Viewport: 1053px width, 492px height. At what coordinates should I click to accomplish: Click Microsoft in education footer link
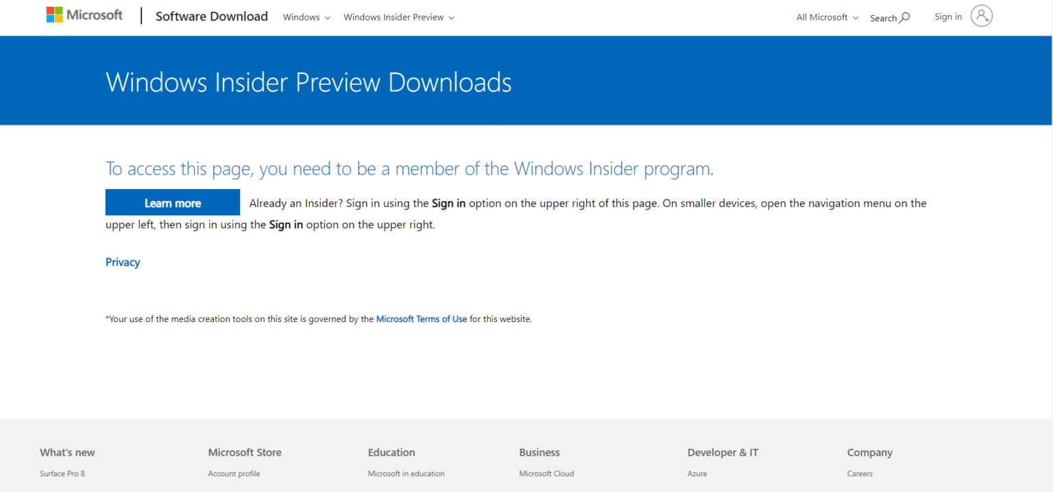[406, 473]
